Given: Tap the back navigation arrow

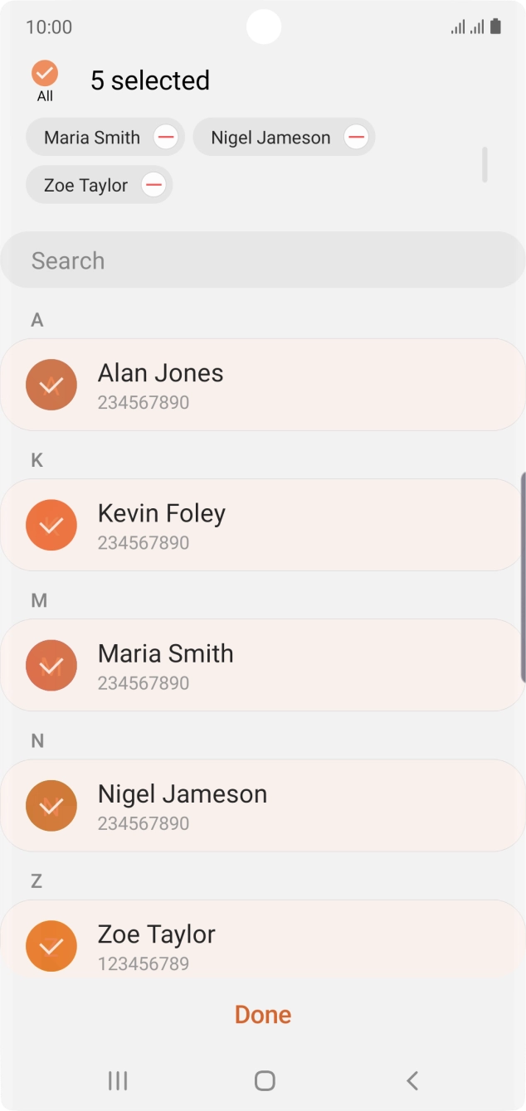Looking at the screenshot, I should coord(412,1080).
